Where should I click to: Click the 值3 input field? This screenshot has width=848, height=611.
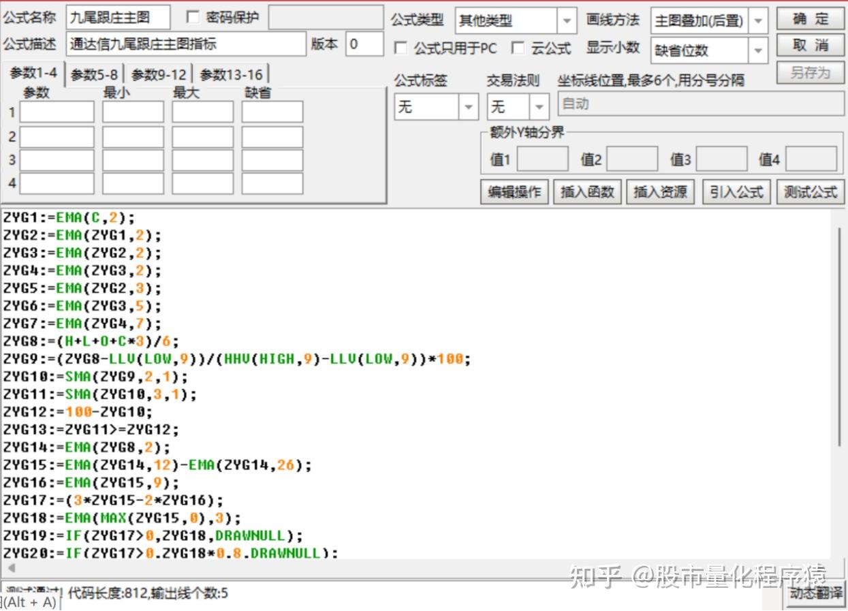click(x=721, y=159)
